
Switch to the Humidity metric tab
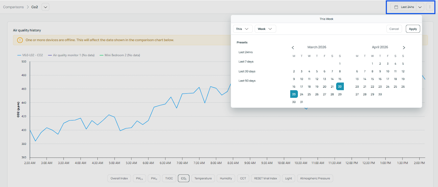(226, 179)
